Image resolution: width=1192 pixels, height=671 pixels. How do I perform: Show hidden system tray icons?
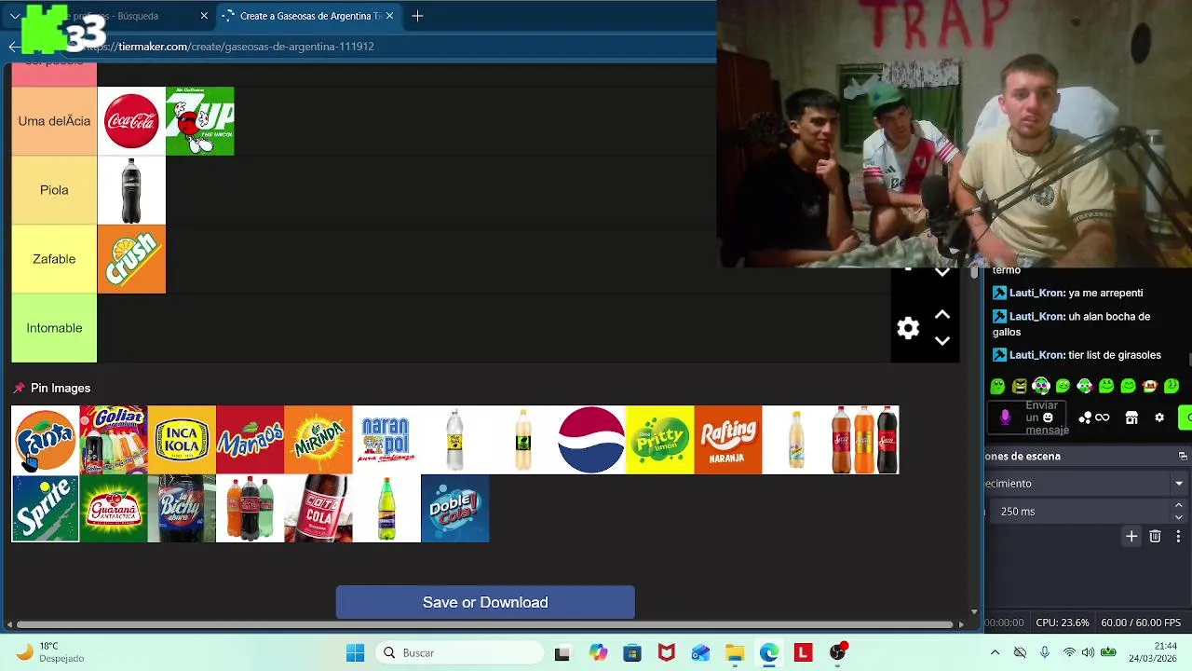tap(995, 653)
